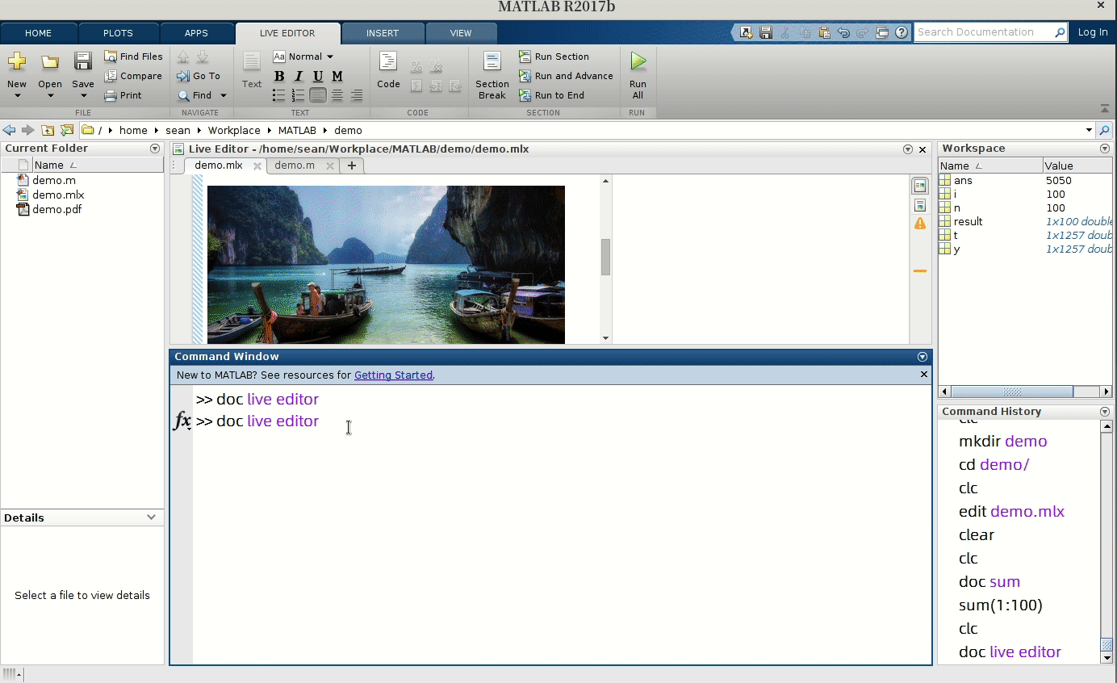The image size is (1117, 683).
Task: Open Help with the question mark icon
Action: pos(902,32)
